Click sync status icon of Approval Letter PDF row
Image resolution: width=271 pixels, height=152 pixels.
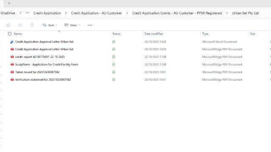pyautogui.click(x=113, y=49)
